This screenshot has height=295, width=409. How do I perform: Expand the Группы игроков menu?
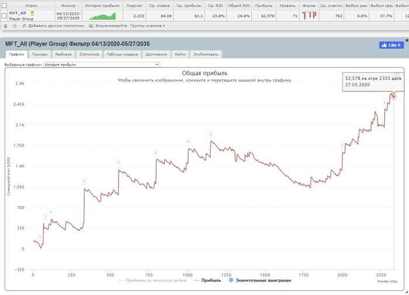[x=148, y=26]
